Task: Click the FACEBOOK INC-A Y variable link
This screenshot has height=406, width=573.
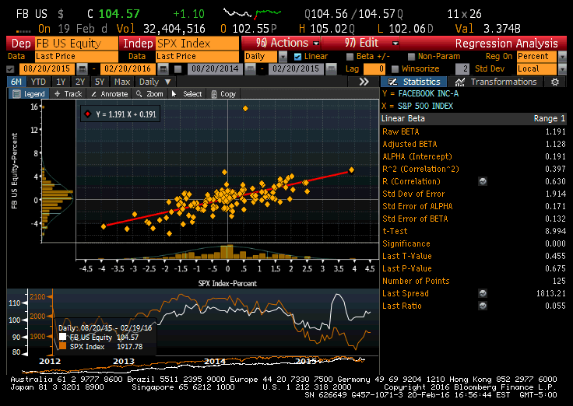Action: coord(428,94)
